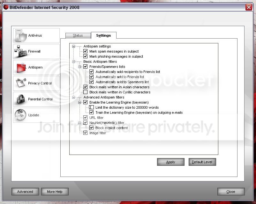Collapse the Learning Engine (bayesian) node
The height and width of the screenshot is (204, 256).
(x=80, y=102)
